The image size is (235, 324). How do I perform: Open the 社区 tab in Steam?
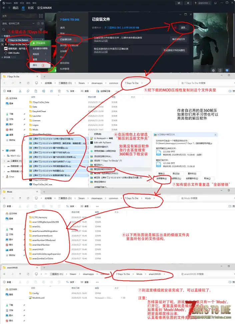(x=31, y=8)
